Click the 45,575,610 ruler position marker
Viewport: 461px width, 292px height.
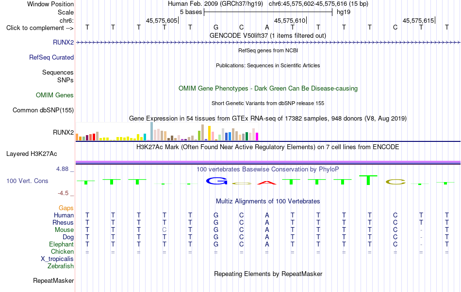290,20
